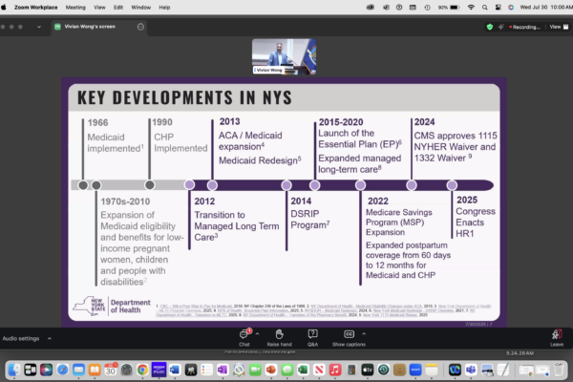573x382 pixels.
Task: Expand the Show captions options arrow
Action: pos(367,332)
